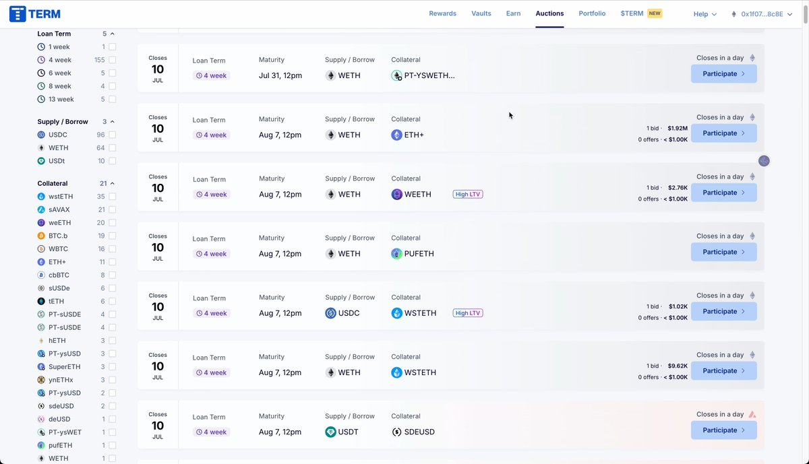
Task: Click the 4 week tag in PUFETH row
Action: pyautogui.click(x=212, y=254)
